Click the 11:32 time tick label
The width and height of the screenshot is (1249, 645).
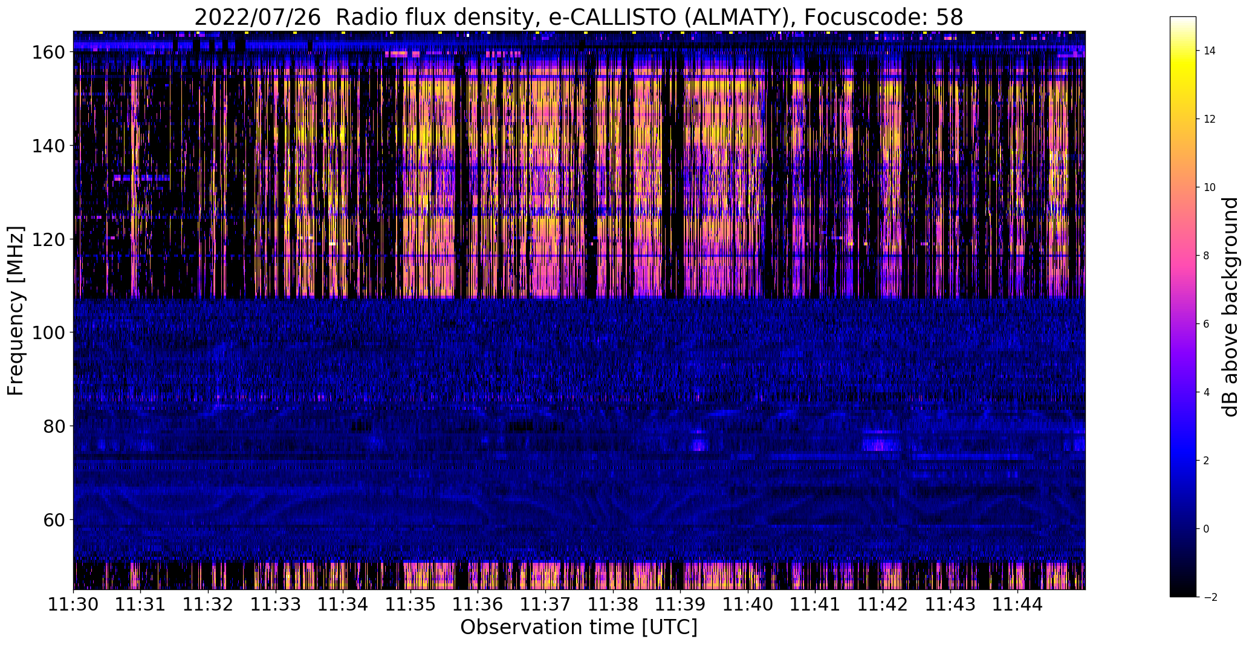(209, 604)
